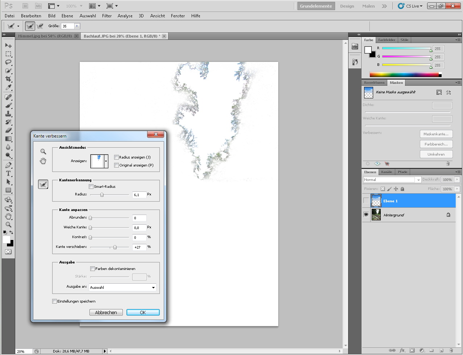
Task: Select the Pen tool in toolbox
Action: point(8,165)
